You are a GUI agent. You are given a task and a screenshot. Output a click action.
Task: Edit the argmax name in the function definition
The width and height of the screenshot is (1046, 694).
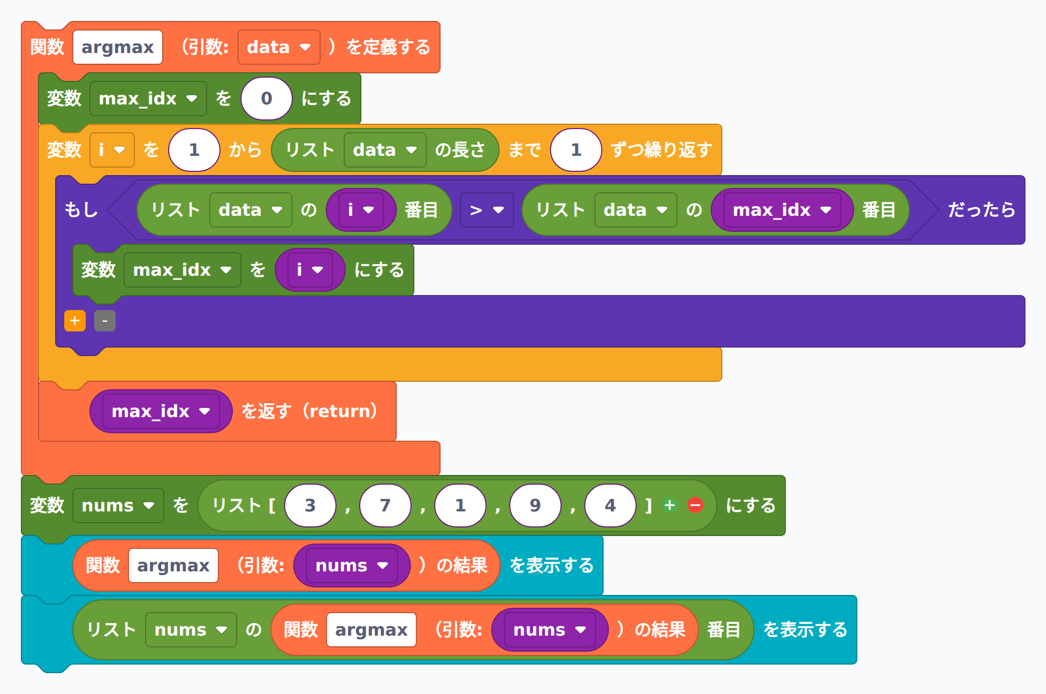coord(118,47)
